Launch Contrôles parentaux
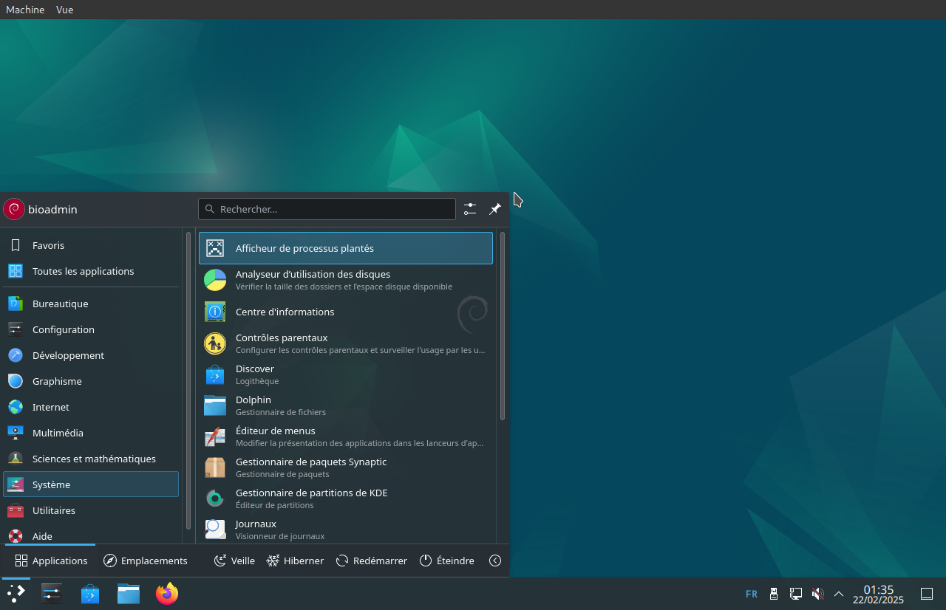Image resolution: width=946 pixels, height=610 pixels. point(345,343)
